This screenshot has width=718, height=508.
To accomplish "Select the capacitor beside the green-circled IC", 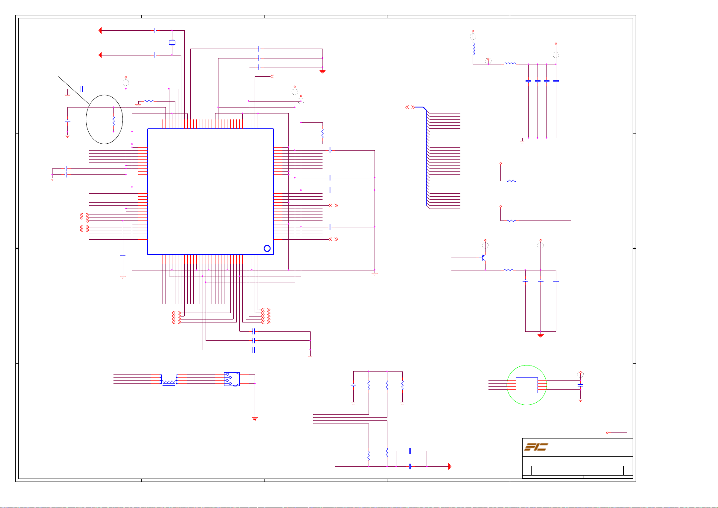I will pyautogui.click(x=580, y=385).
